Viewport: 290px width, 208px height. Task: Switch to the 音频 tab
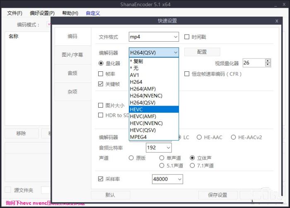coord(72,73)
